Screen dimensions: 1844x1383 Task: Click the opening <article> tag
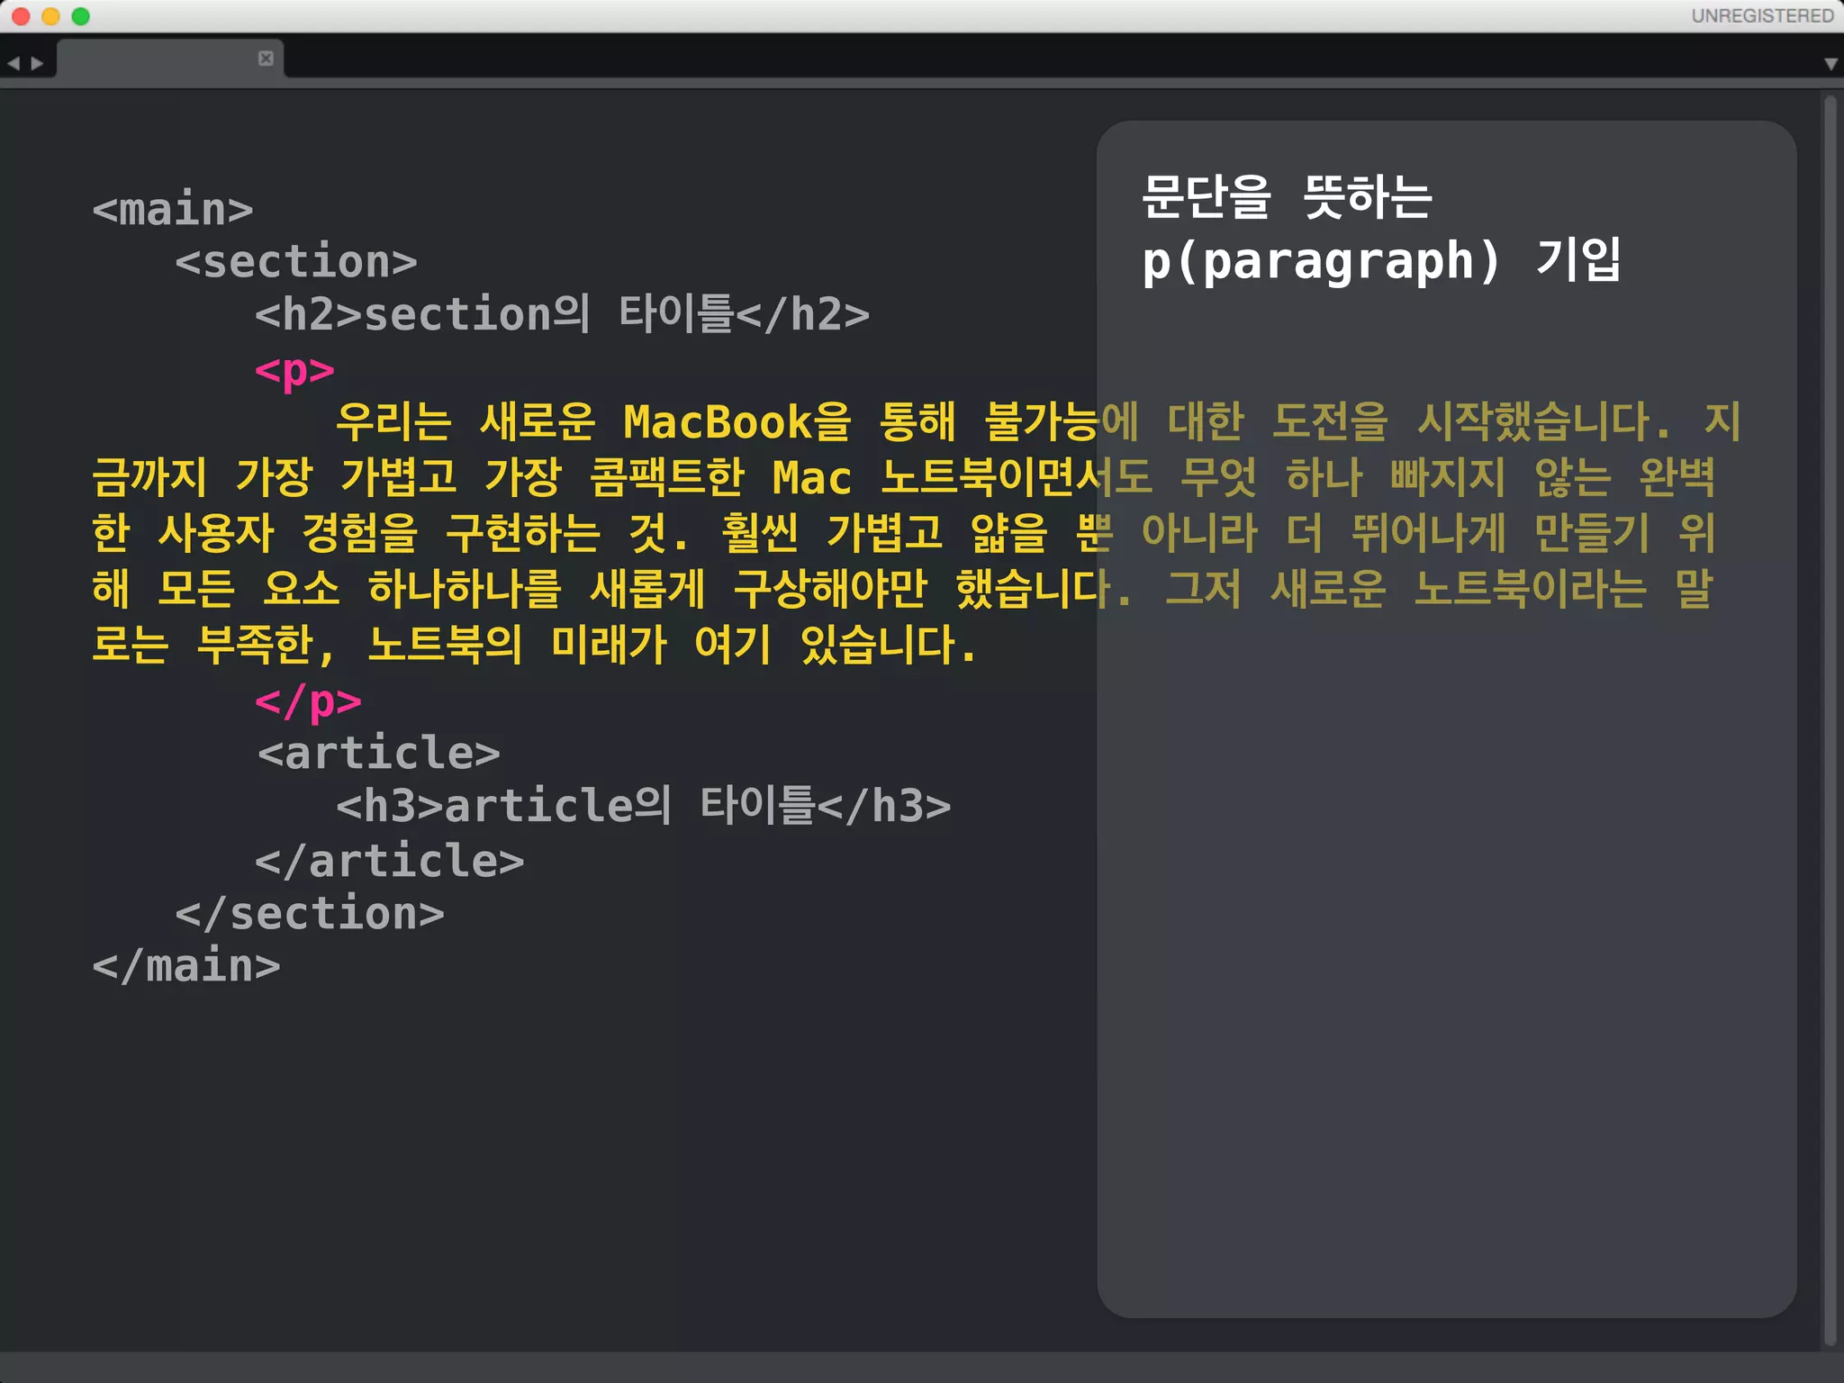(x=379, y=753)
